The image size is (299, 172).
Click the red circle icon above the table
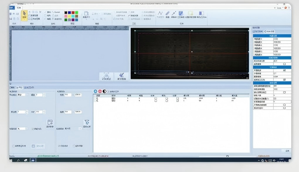(x=100, y=91)
